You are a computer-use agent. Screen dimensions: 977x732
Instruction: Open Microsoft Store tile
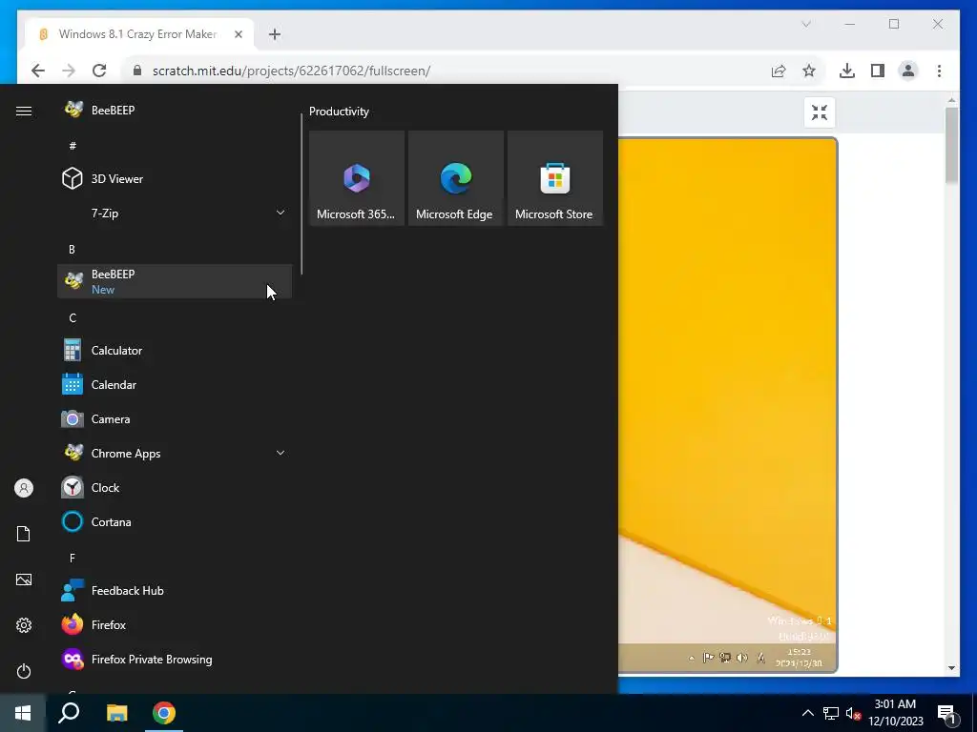(x=554, y=178)
